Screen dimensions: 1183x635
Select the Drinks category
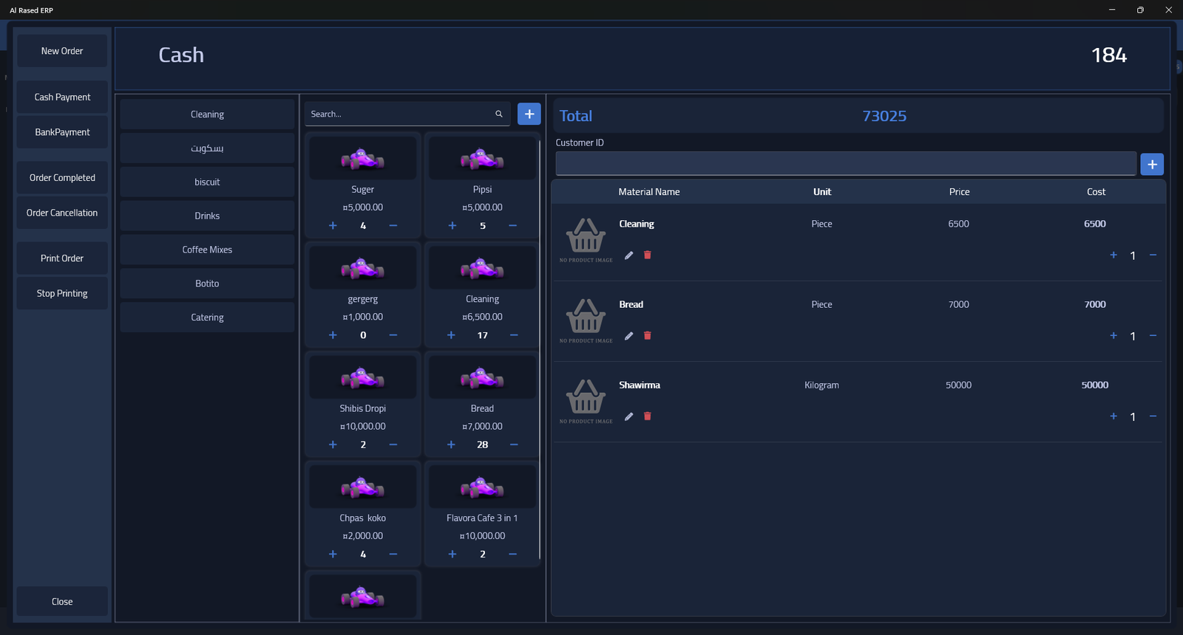point(207,216)
